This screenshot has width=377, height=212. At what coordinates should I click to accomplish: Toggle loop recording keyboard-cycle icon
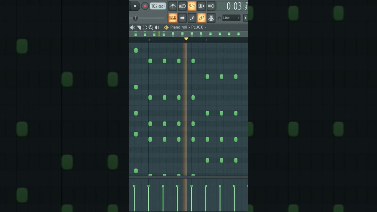pyautogui.click(x=211, y=6)
